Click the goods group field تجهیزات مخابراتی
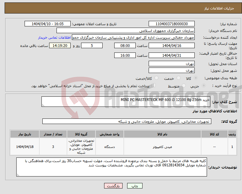The height and width of the screenshot is (194, 242). [x=127, y=121]
